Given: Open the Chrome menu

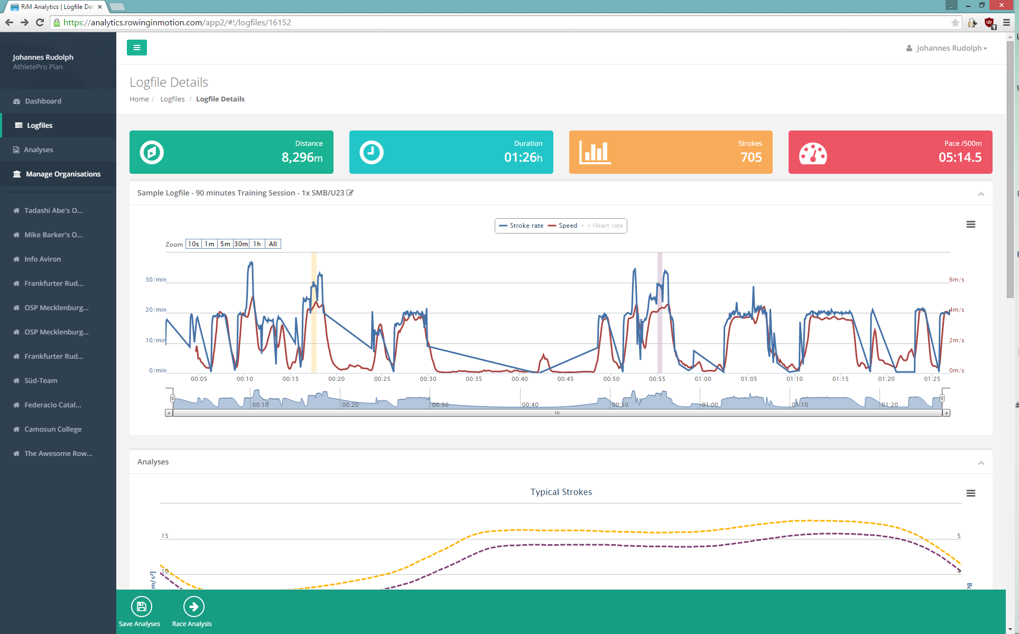Looking at the screenshot, I should (x=1007, y=22).
